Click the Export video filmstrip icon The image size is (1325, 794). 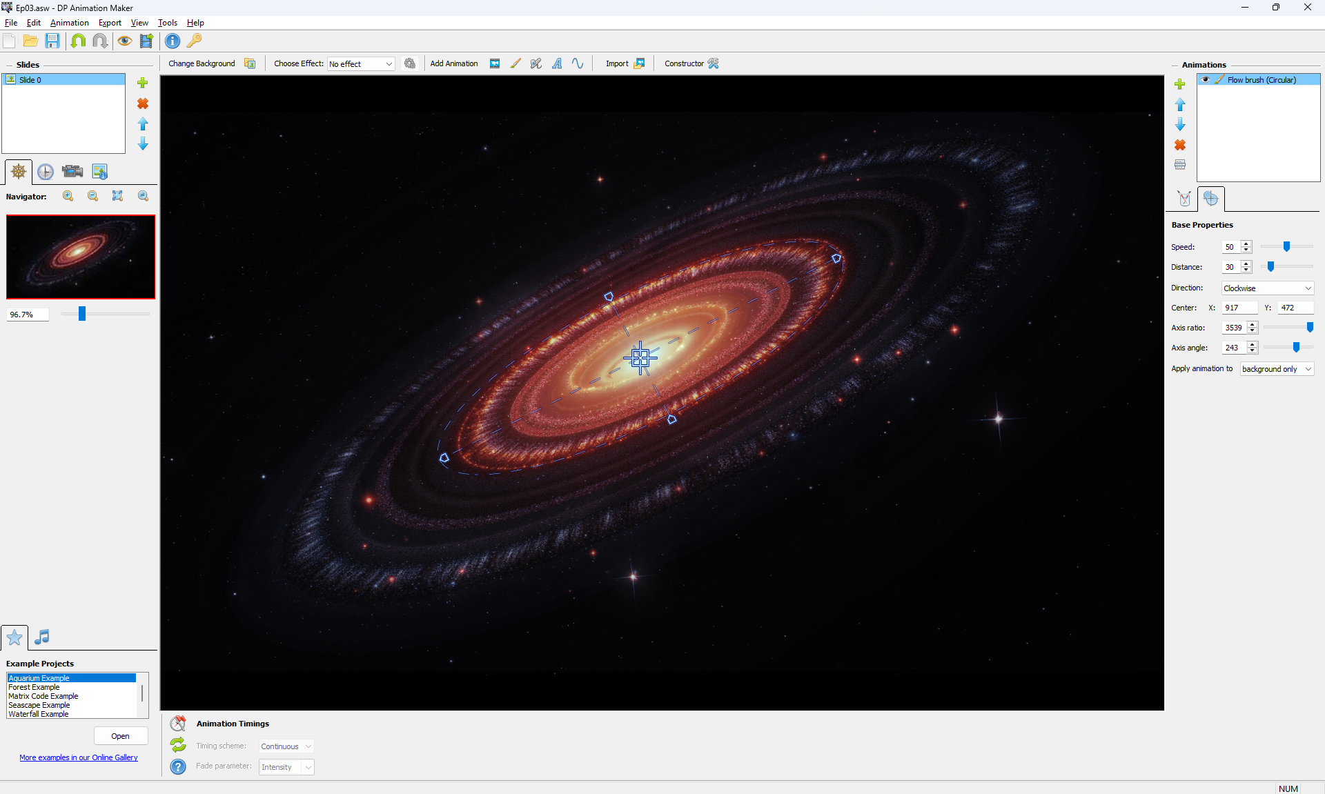tap(146, 41)
